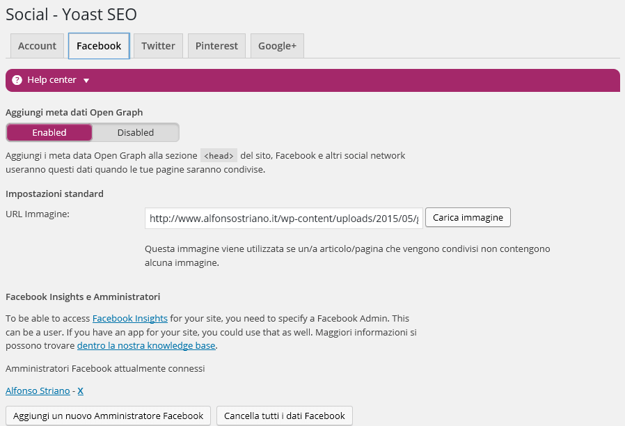Click the Help center question mark icon
625x426 pixels.
pyautogui.click(x=17, y=80)
